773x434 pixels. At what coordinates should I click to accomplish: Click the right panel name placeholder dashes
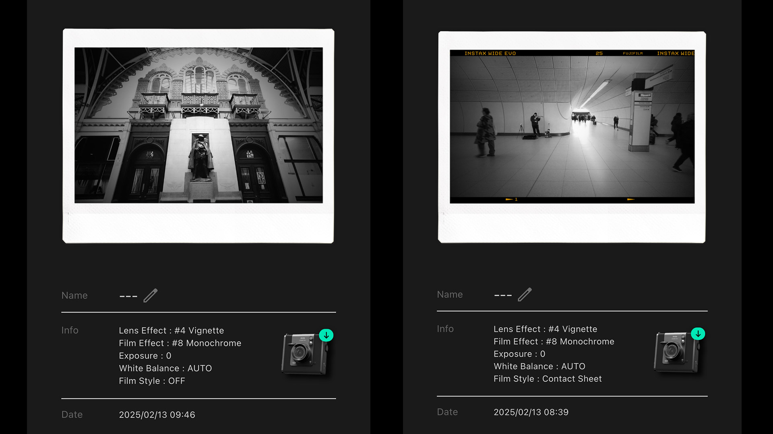click(x=502, y=295)
